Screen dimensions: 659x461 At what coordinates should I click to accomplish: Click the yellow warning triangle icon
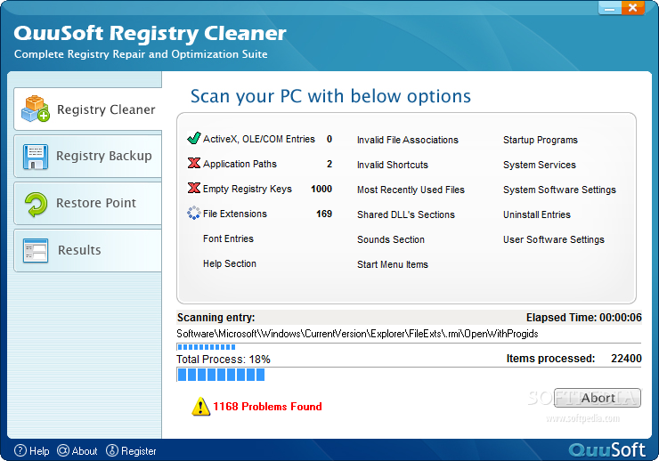(201, 407)
